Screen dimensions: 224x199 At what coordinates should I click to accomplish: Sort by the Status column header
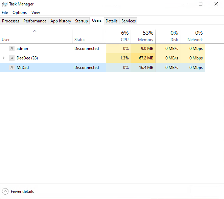tap(89, 37)
